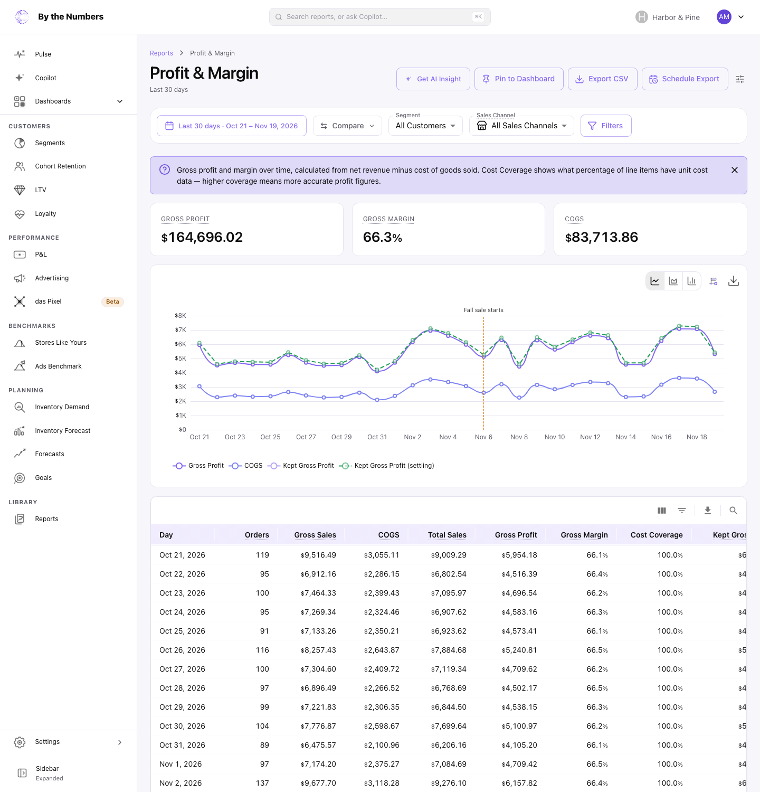Sort table by Gross Margin column
Screen dimensions: 760x792
(584, 535)
